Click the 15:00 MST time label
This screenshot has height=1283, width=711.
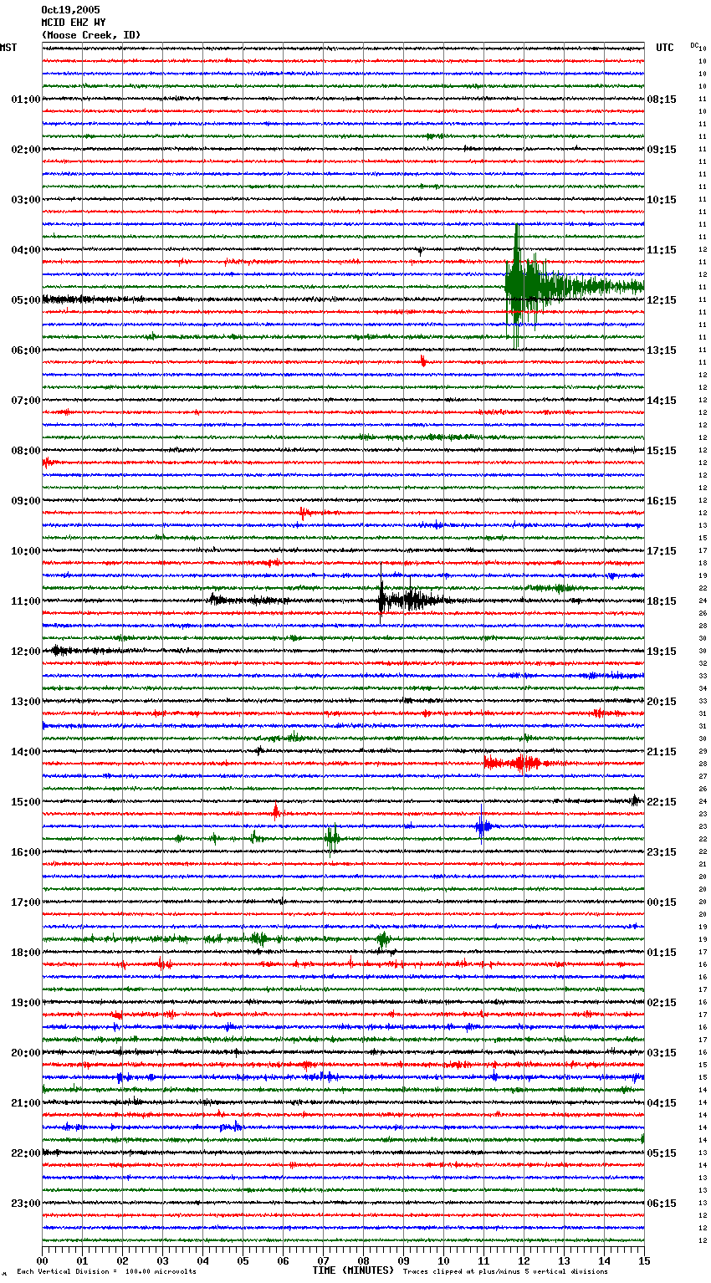26,802
